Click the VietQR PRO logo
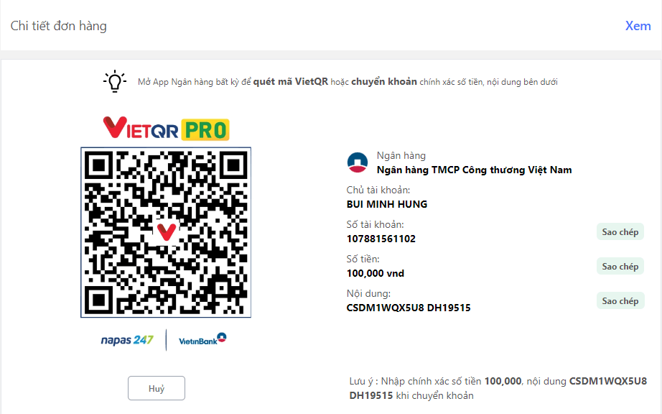Viewport: 662px width, 414px height. (167, 129)
